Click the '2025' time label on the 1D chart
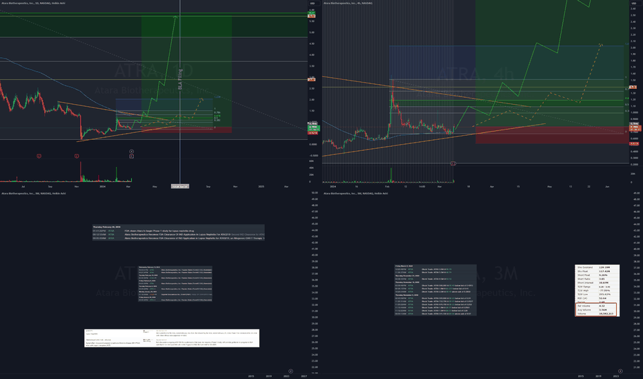Image resolution: width=643 pixels, height=379 pixels. point(261,187)
